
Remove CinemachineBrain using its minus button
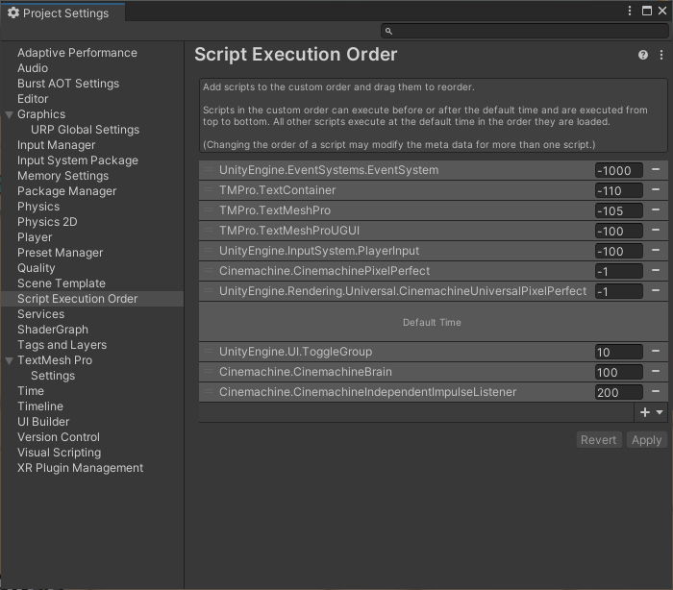[656, 371]
